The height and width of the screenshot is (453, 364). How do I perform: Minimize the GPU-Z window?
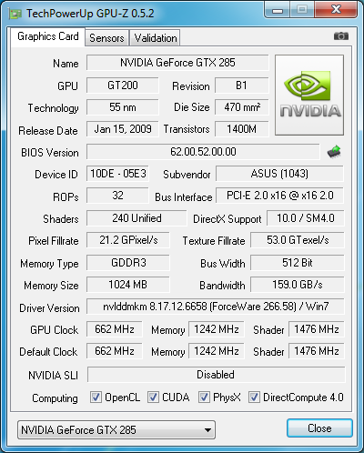pyautogui.click(x=278, y=10)
